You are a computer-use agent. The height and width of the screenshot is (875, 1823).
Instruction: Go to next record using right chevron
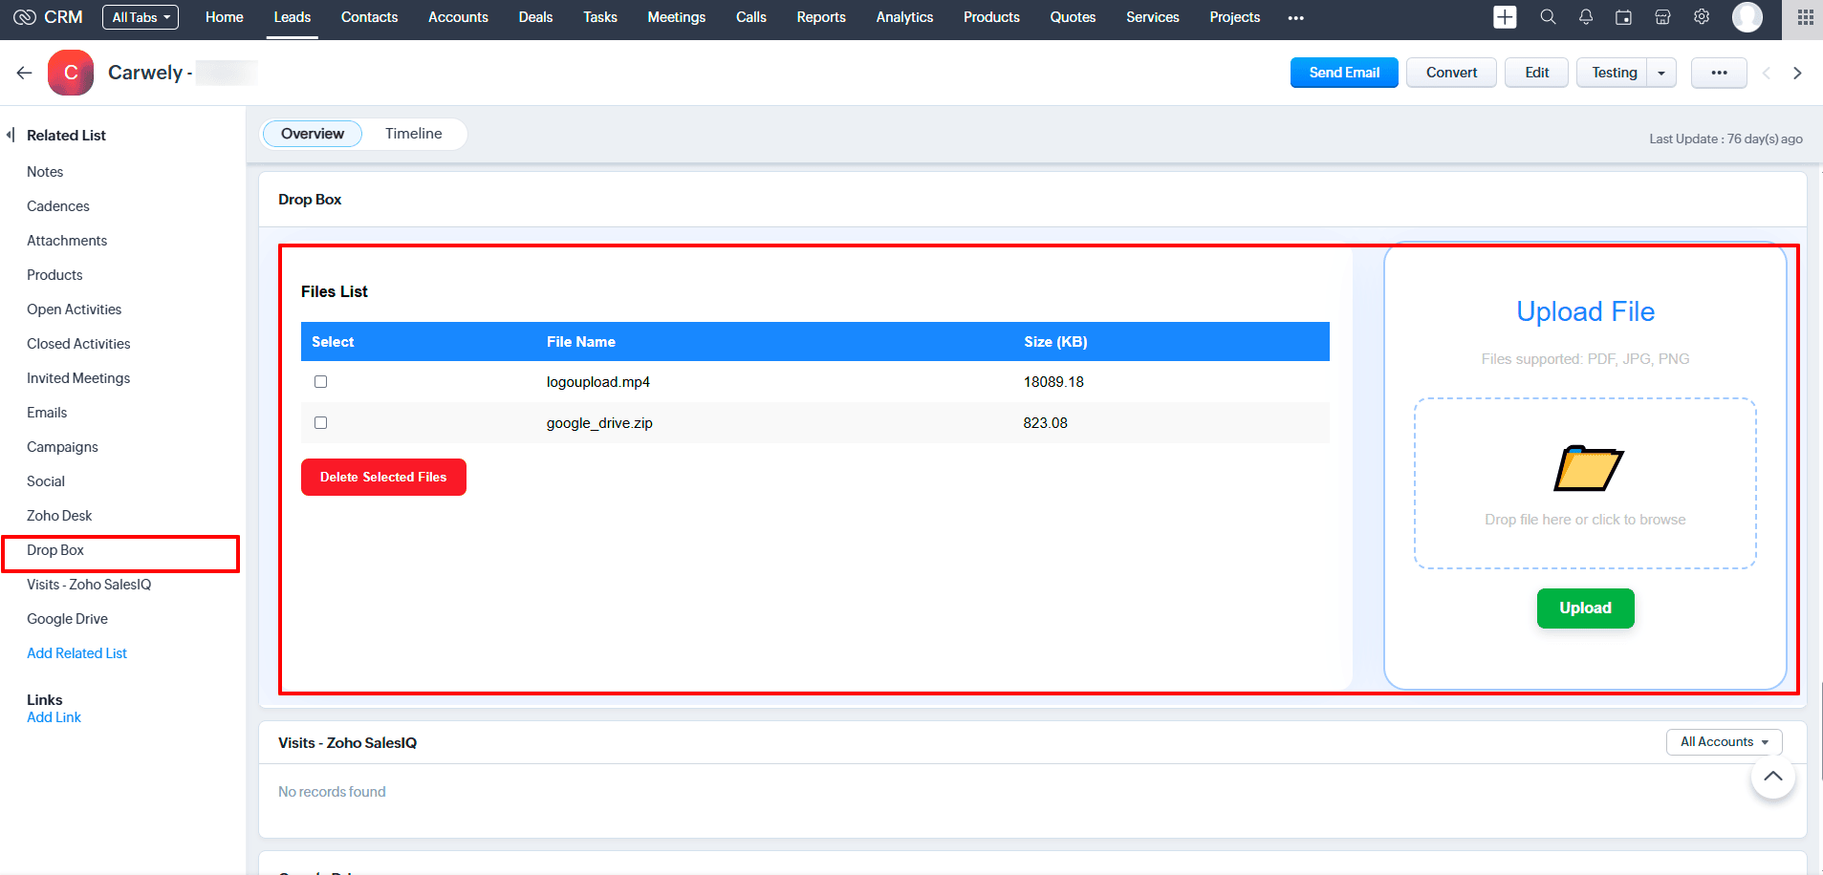1797,73
